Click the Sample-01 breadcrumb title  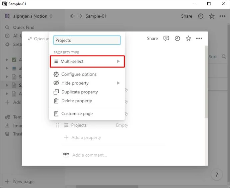(x=96, y=16)
